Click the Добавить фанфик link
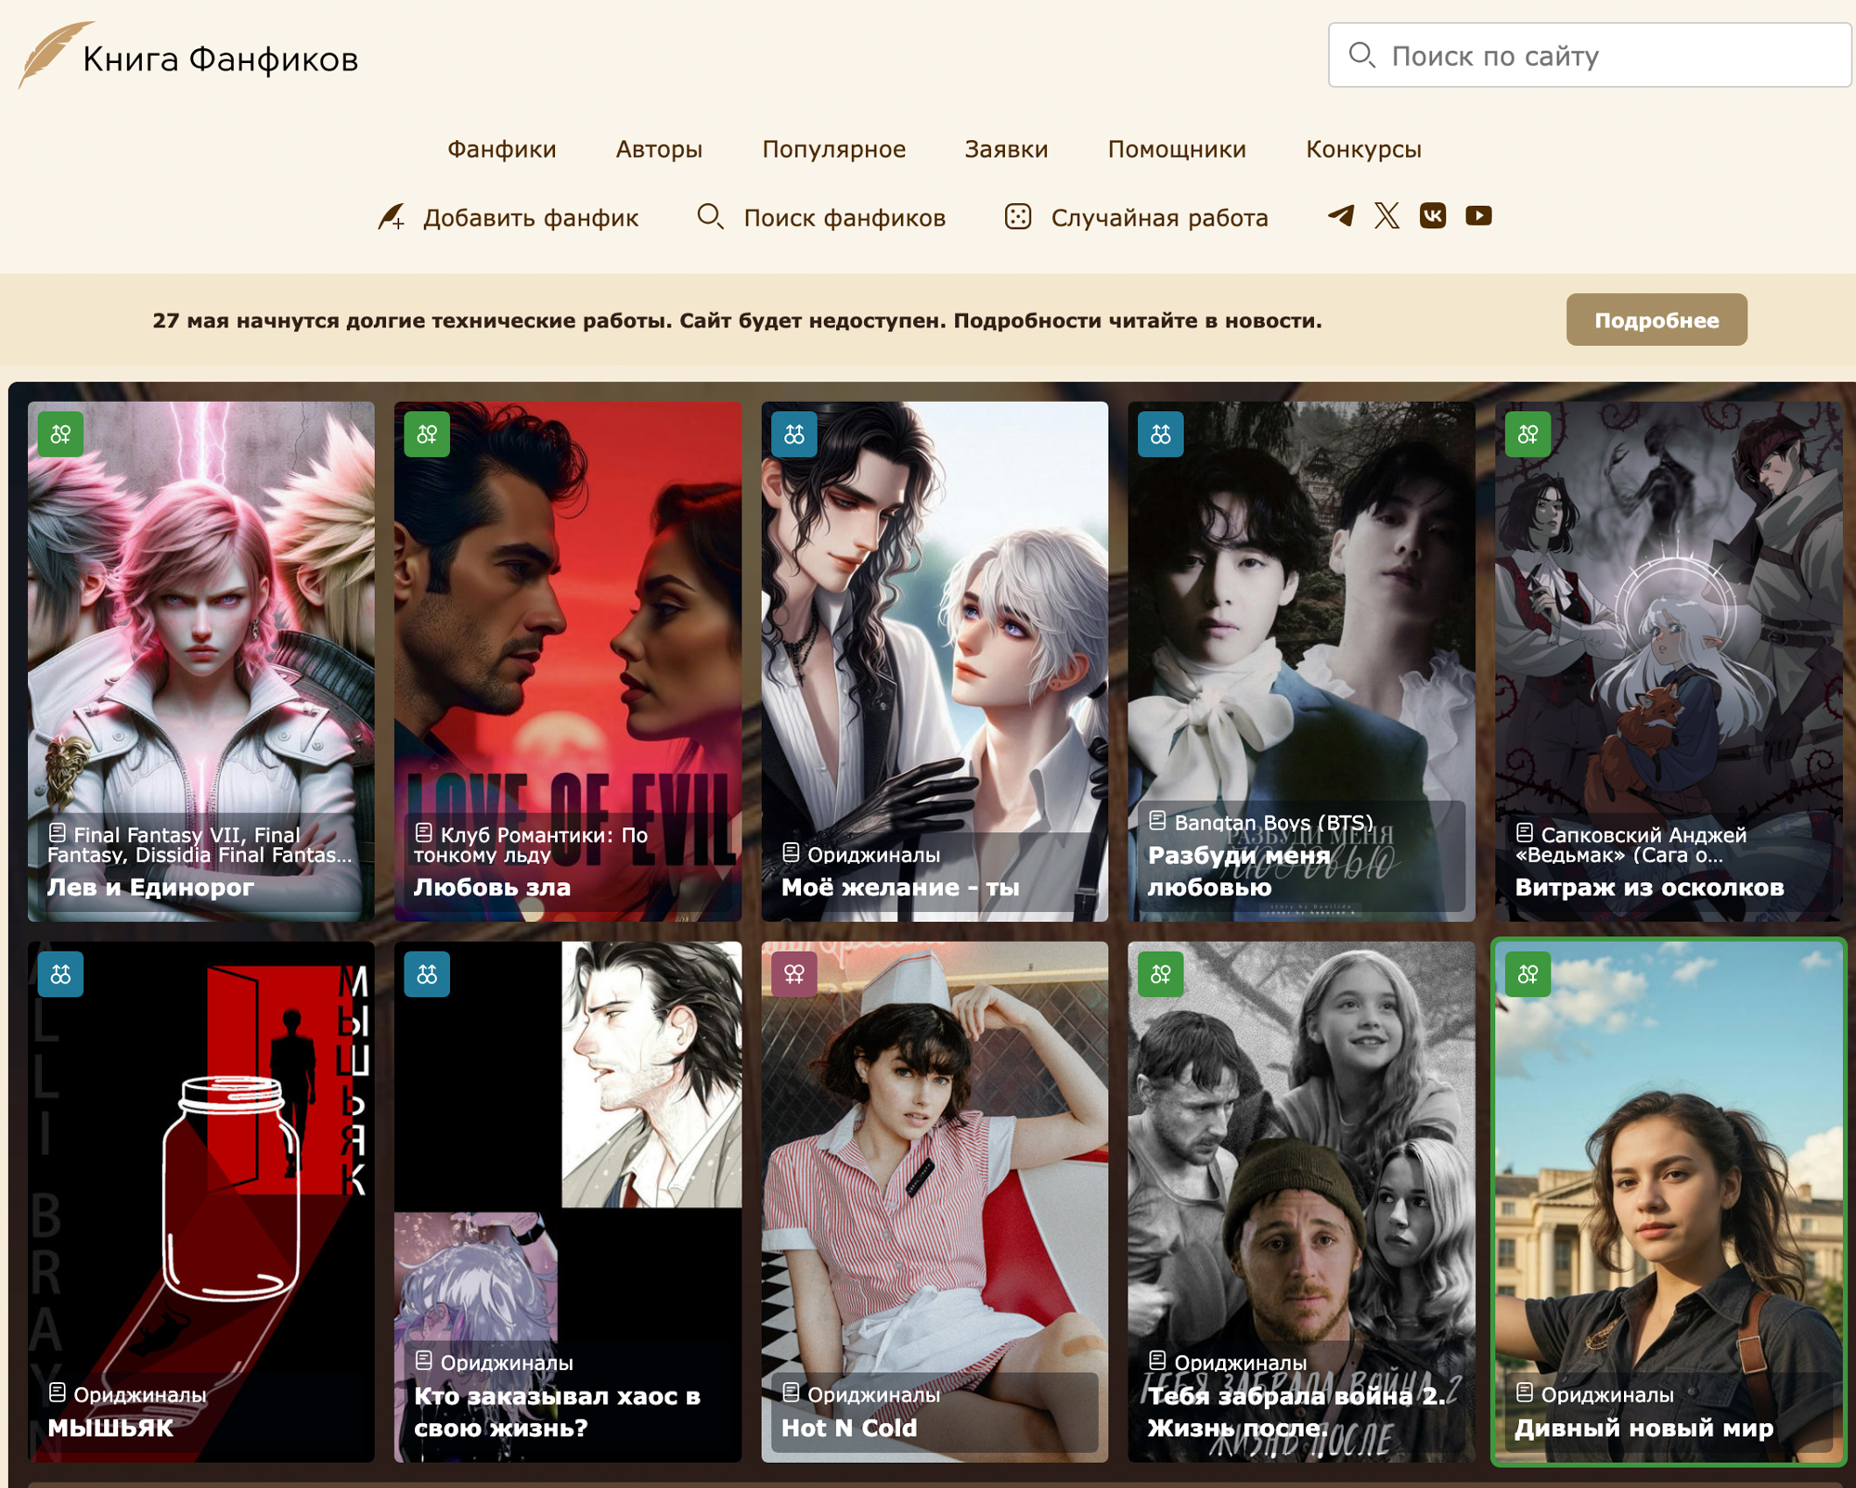This screenshot has width=1856, height=1488. (x=529, y=218)
